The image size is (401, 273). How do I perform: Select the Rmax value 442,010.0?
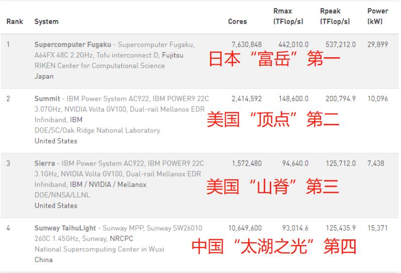pos(293,45)
